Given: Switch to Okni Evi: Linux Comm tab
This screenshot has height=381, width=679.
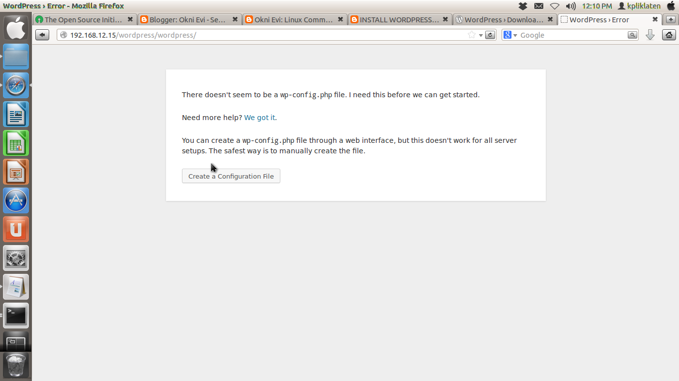Looking at the screenshot, I should pos(295,20).
